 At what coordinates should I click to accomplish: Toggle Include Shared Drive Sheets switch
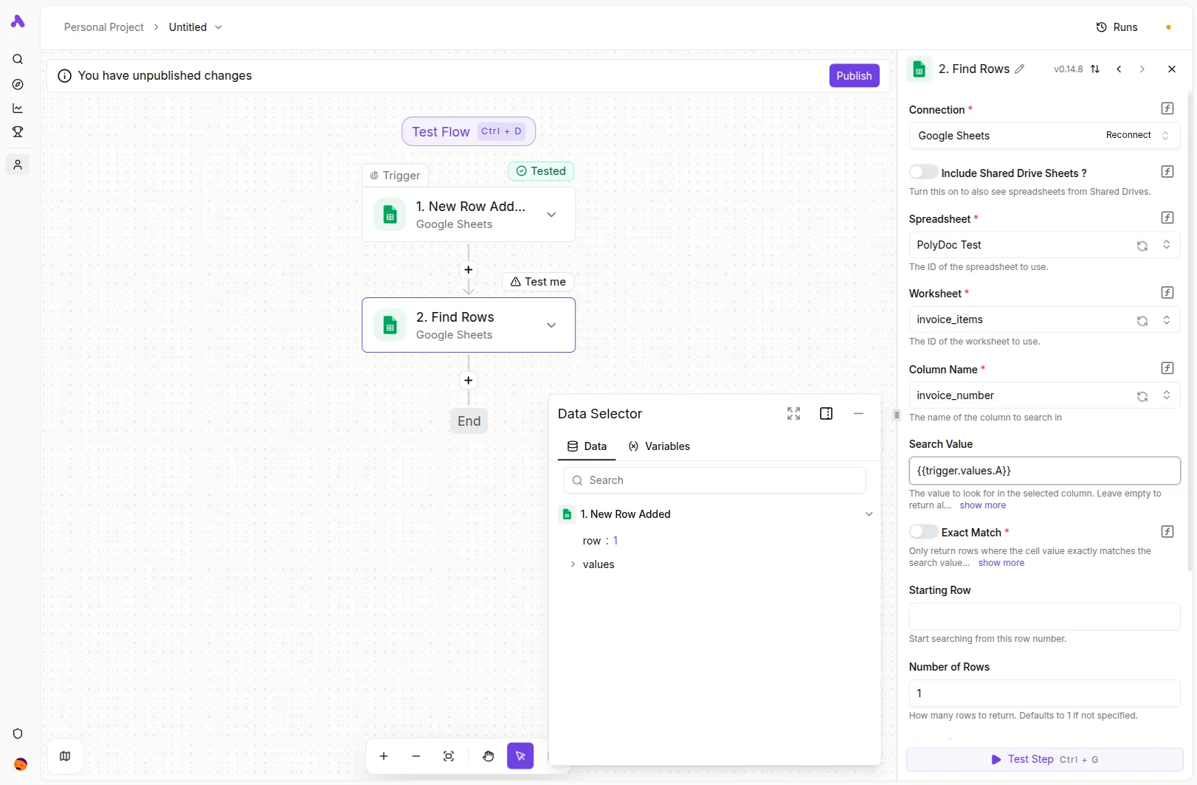pos(923,172)
